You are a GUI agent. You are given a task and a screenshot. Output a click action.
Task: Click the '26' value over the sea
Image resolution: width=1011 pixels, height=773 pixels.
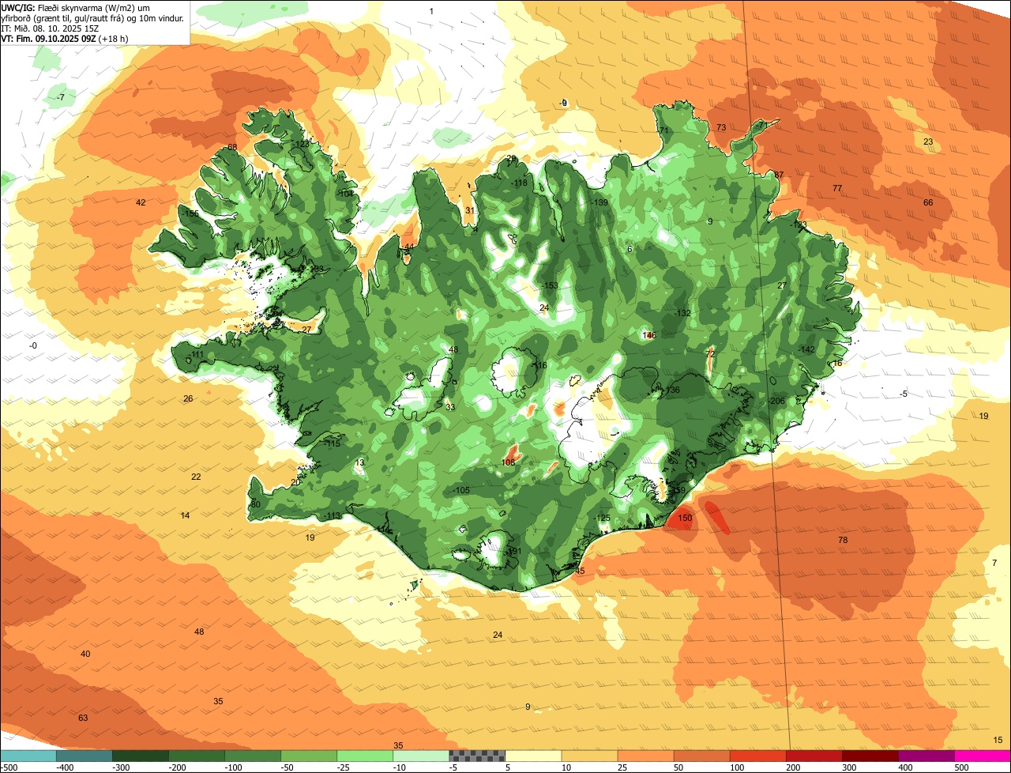pyautogui.click(x=188, y=398)
